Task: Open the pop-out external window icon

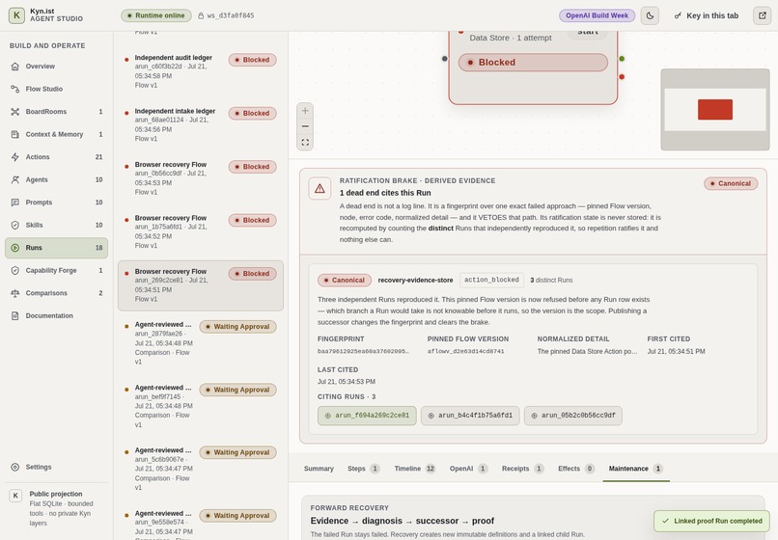Action: 763,15
